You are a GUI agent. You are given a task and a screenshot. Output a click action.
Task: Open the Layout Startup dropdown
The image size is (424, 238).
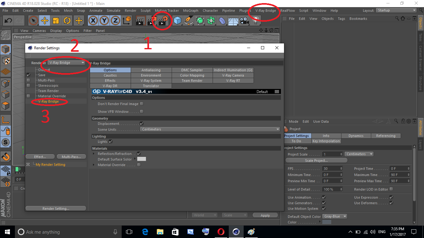click(x=397, y=10)
